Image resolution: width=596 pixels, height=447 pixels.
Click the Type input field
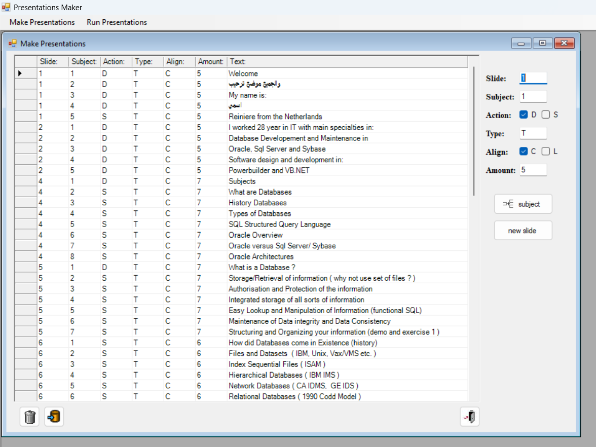533,133
